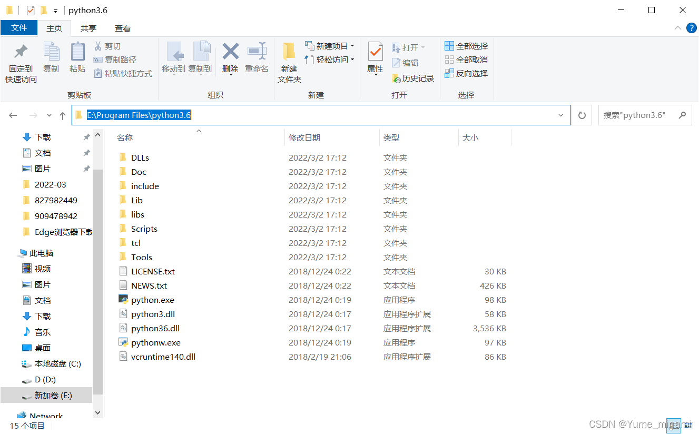Select the Lib folder
The width and height of the screenshot is (699, 434).
(137, 200)
